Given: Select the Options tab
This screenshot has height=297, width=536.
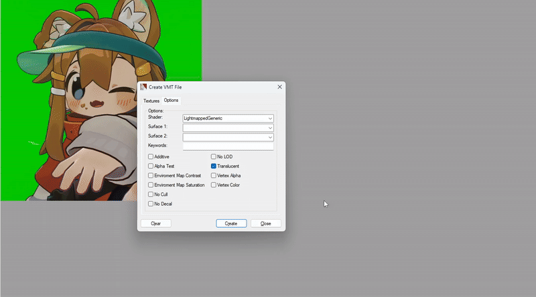Looking at the screenshot, I should 171,101.
